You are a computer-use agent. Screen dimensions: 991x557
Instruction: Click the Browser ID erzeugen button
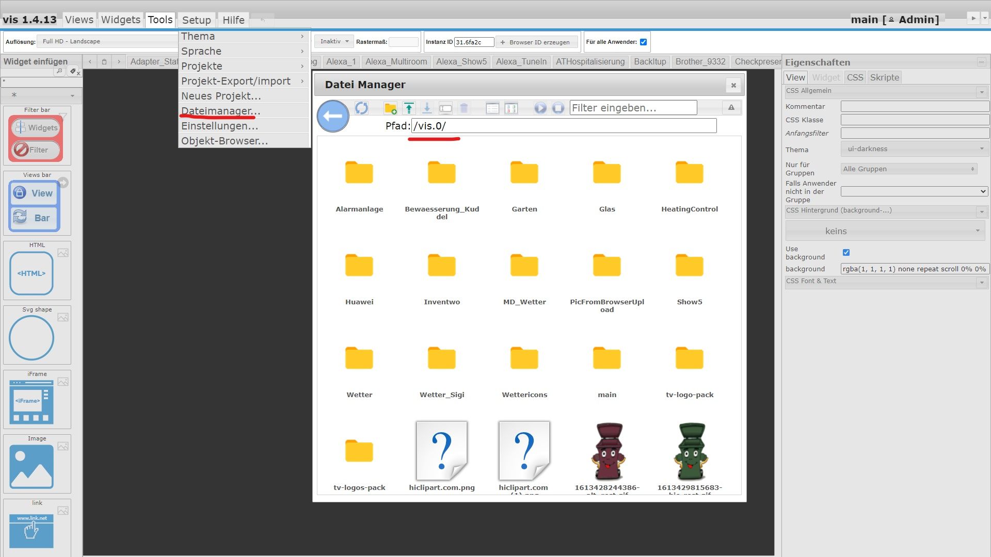536,42
